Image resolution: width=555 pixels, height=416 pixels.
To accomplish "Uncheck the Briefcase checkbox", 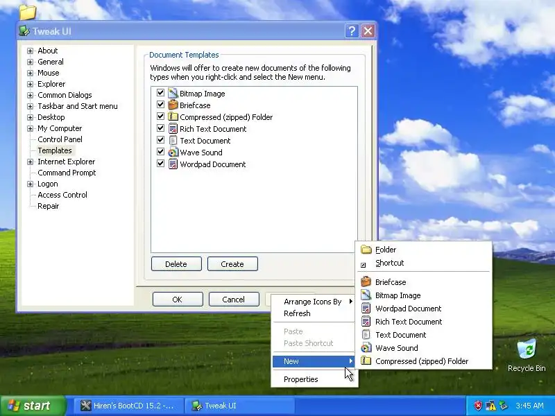I will (x=161, y=105).
